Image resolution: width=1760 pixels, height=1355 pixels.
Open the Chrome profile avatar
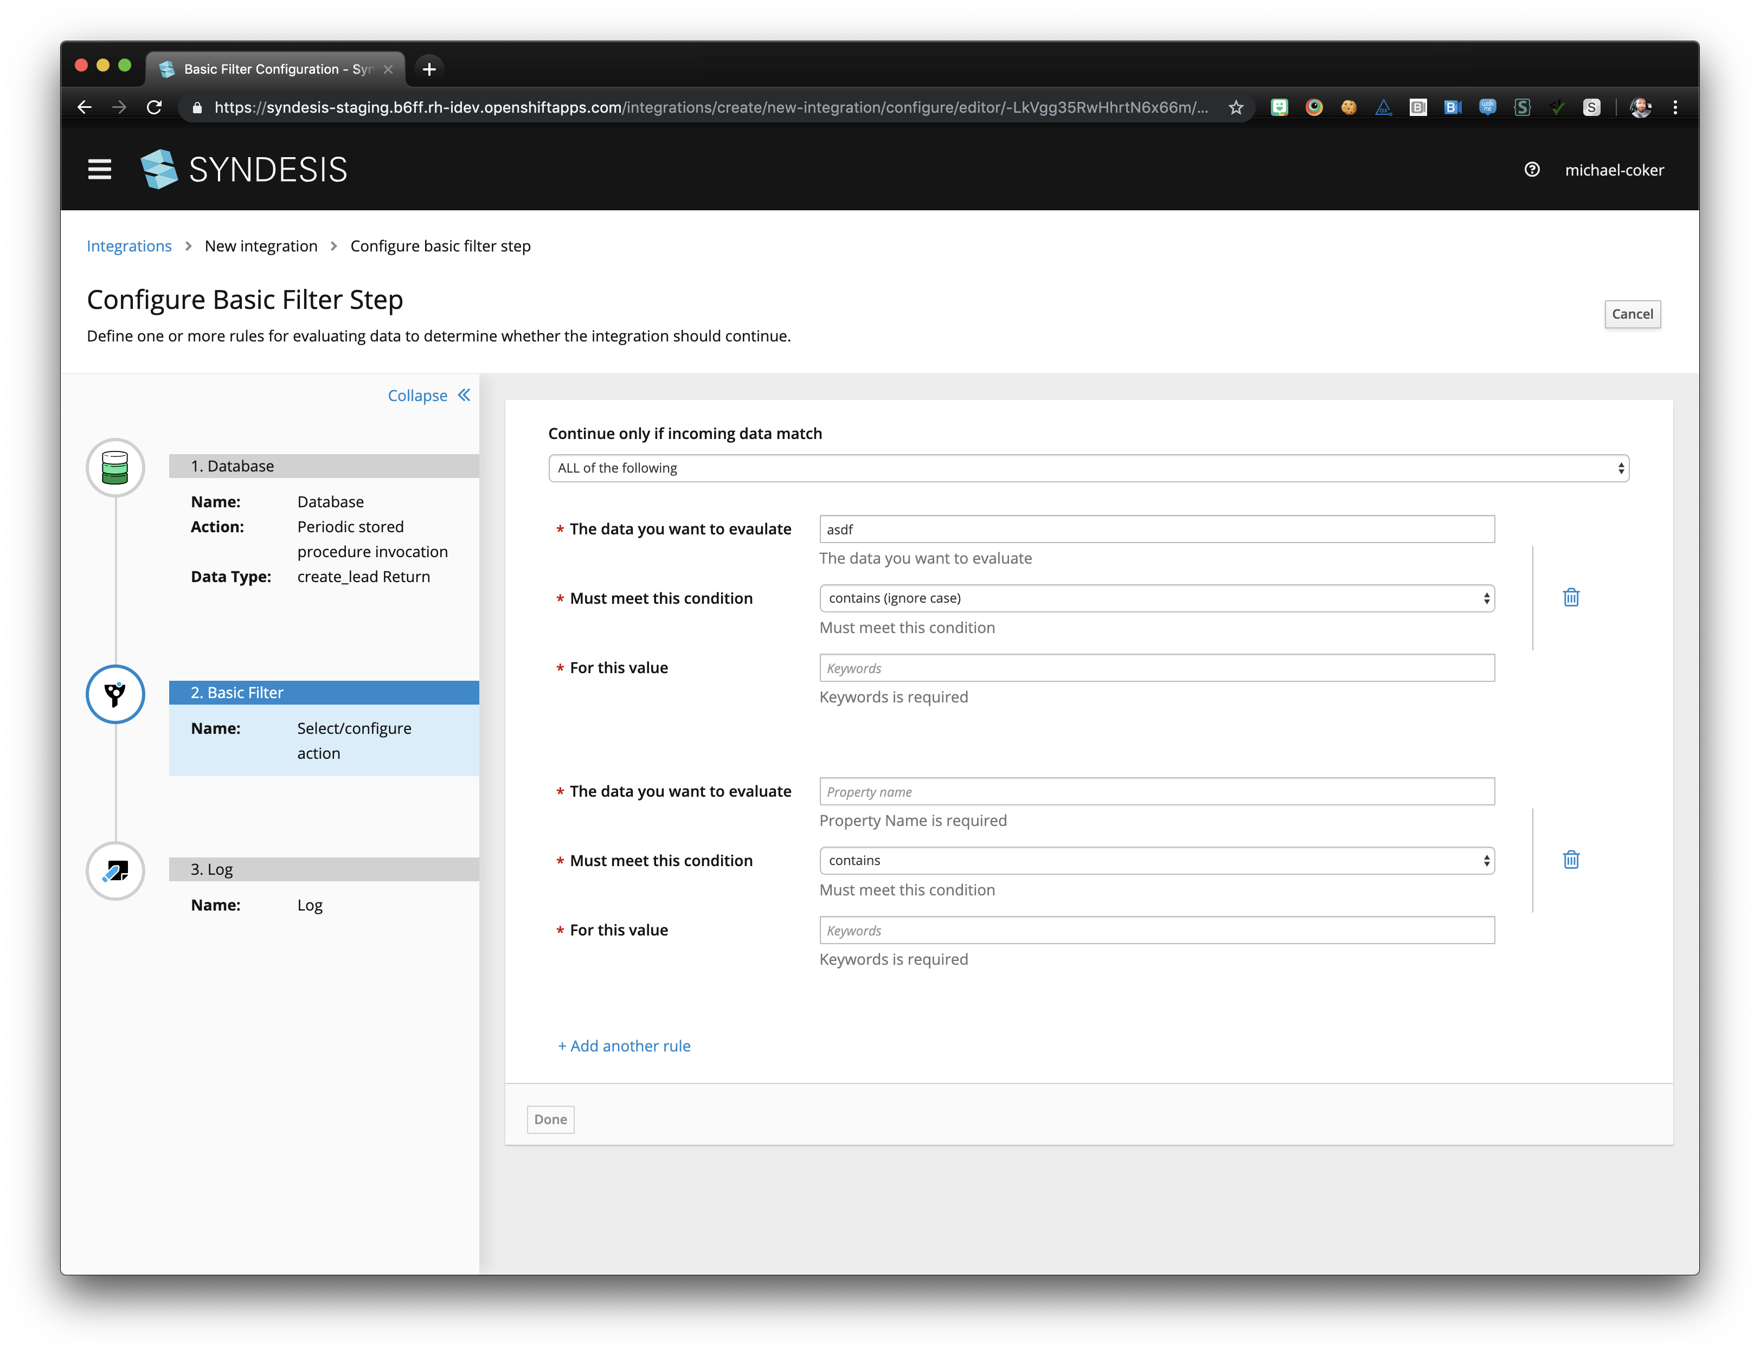(1640, 107)
